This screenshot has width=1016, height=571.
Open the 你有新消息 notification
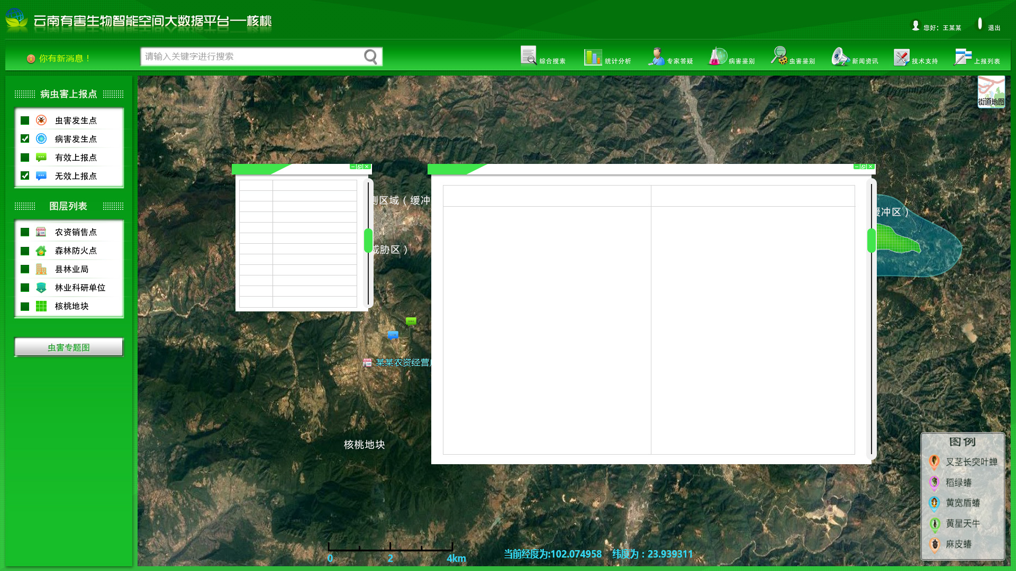[x=59, y=59]
